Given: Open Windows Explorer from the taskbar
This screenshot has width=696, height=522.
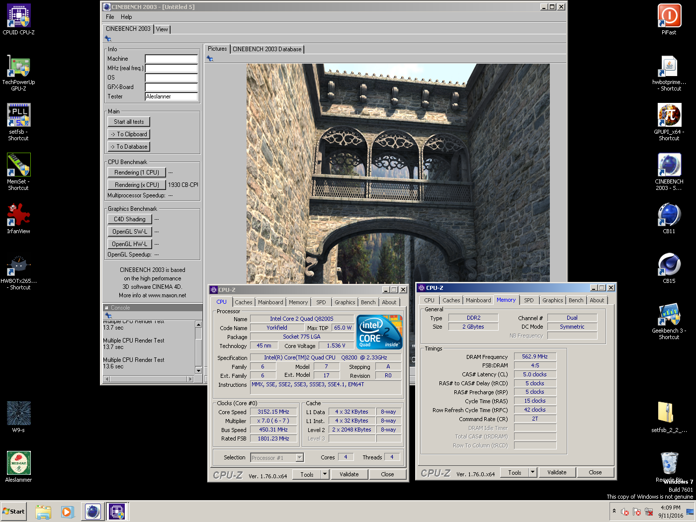Looking at the screenshot, I should pyautogui.click(x=43, y=512).
